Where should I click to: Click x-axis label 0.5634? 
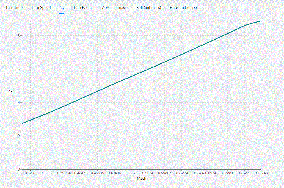[x=148, y=173]
